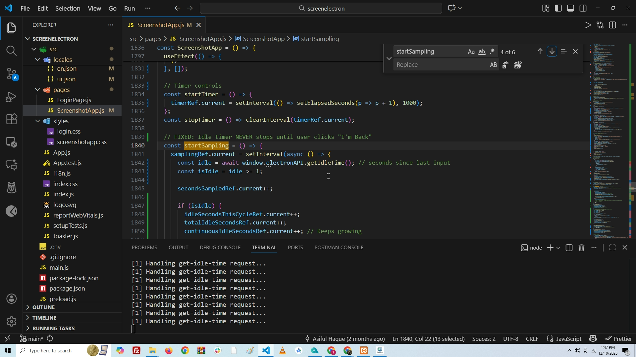This screenshot has height=357, width=636.
Task: Split the editor to the right
Action: coord(612,25)
